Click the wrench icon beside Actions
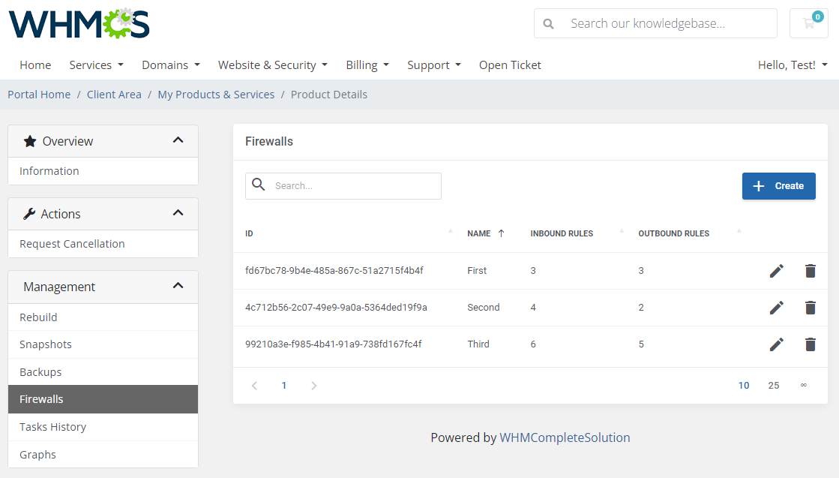 pyautogui.click(x=30, y=213)
